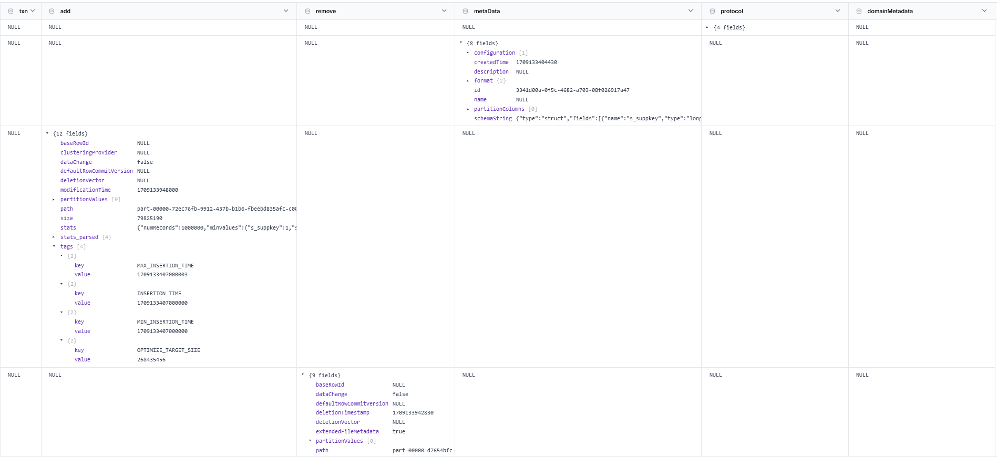The width and height of the screenshot is (997, 457).
Task: Expand the protocol {4 fields} struct
Action: 707,27
